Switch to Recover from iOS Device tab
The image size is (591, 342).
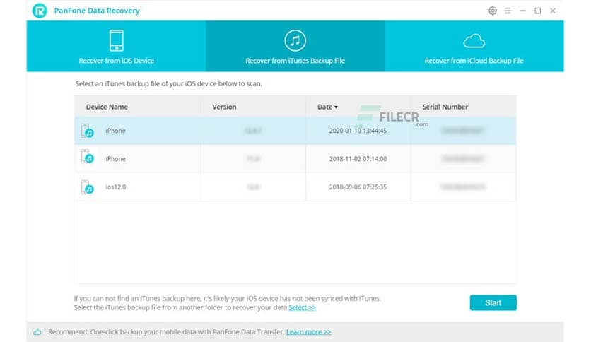tap(116, 46)
